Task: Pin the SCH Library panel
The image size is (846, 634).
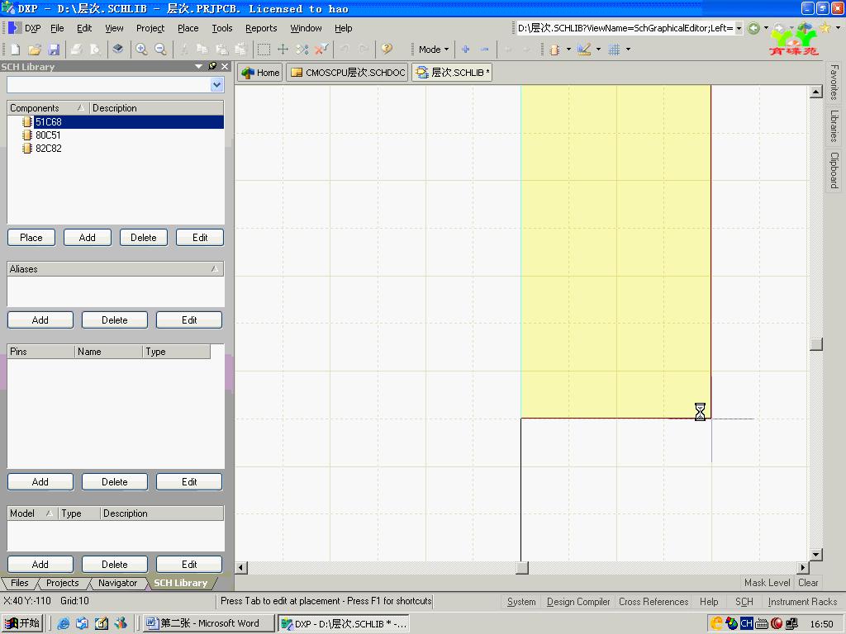Action: (212, 66)
